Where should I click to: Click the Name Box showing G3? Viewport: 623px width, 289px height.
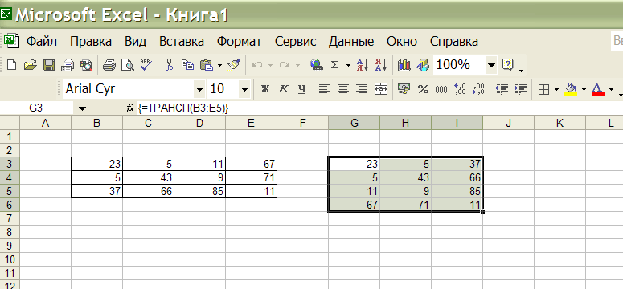tap(36, 108)
